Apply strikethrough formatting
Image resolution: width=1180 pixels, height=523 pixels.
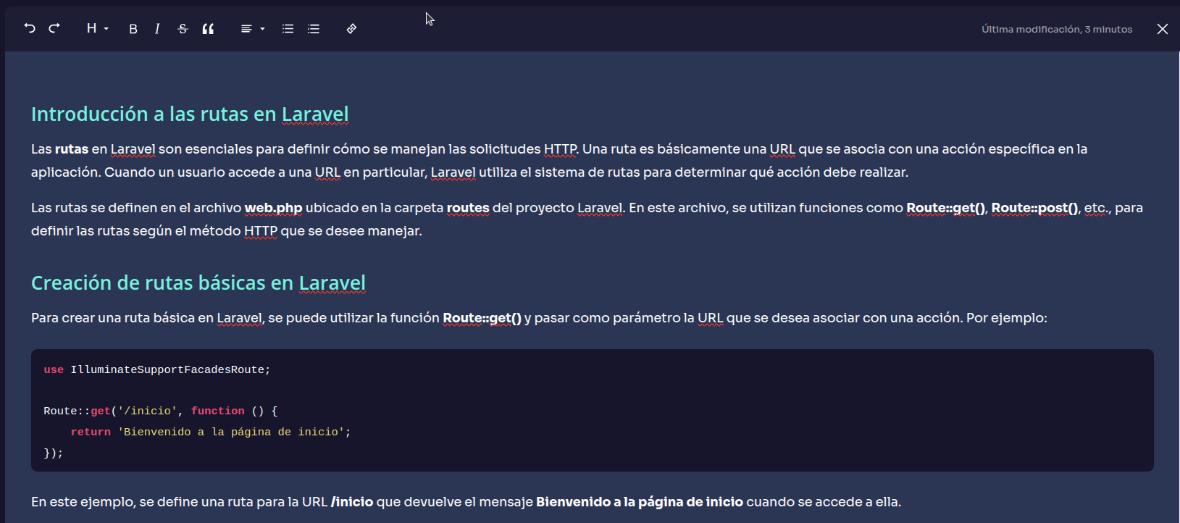point(183,29)
